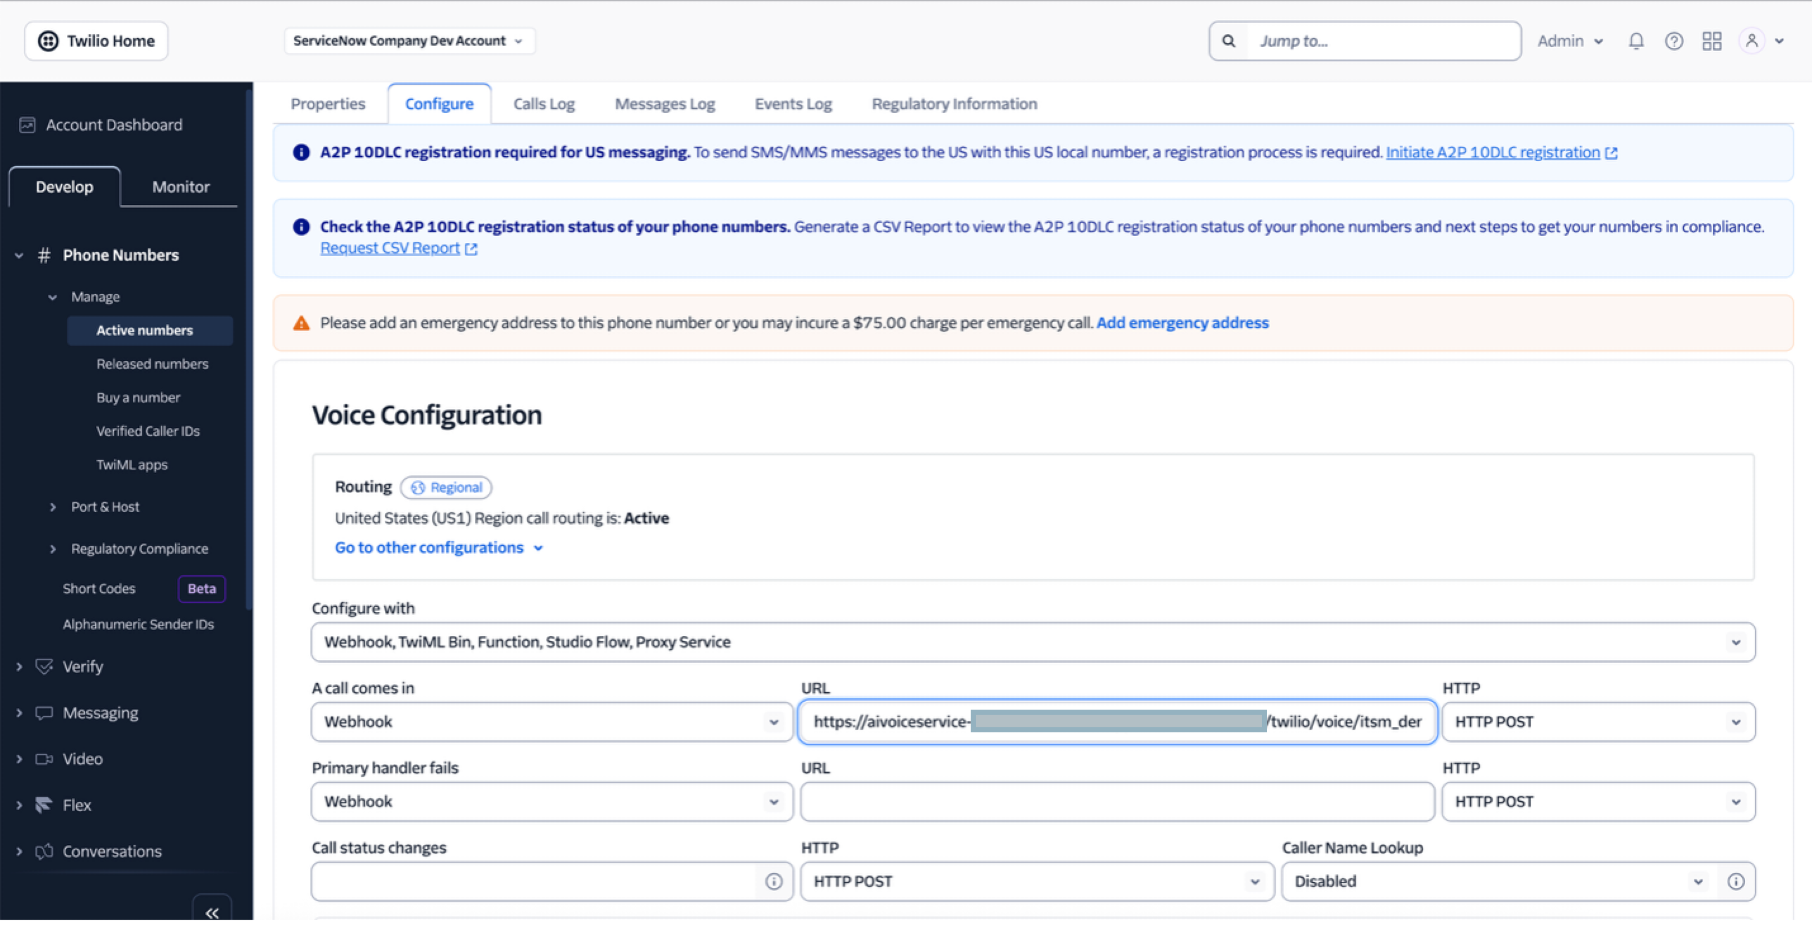Image resolution: width=1812 pixels, height=925 pixels.
Task: Open notifications bell icon
Action: (1636, 41)
